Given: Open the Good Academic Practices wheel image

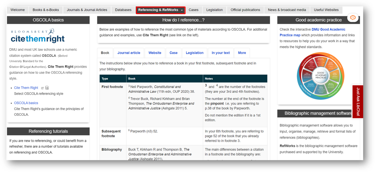Looking at the screenshot, I should pos(320,76).
